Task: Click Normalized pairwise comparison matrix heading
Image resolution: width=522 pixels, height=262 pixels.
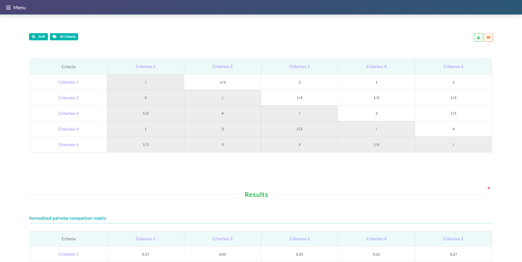Action: tap(68, 218)
